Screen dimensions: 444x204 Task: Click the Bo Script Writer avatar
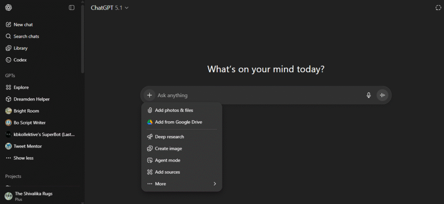point(9,123)
